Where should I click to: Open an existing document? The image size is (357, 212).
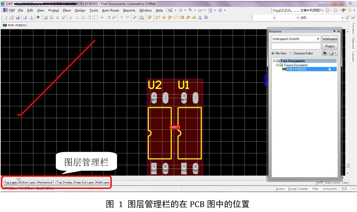[11, 18]
